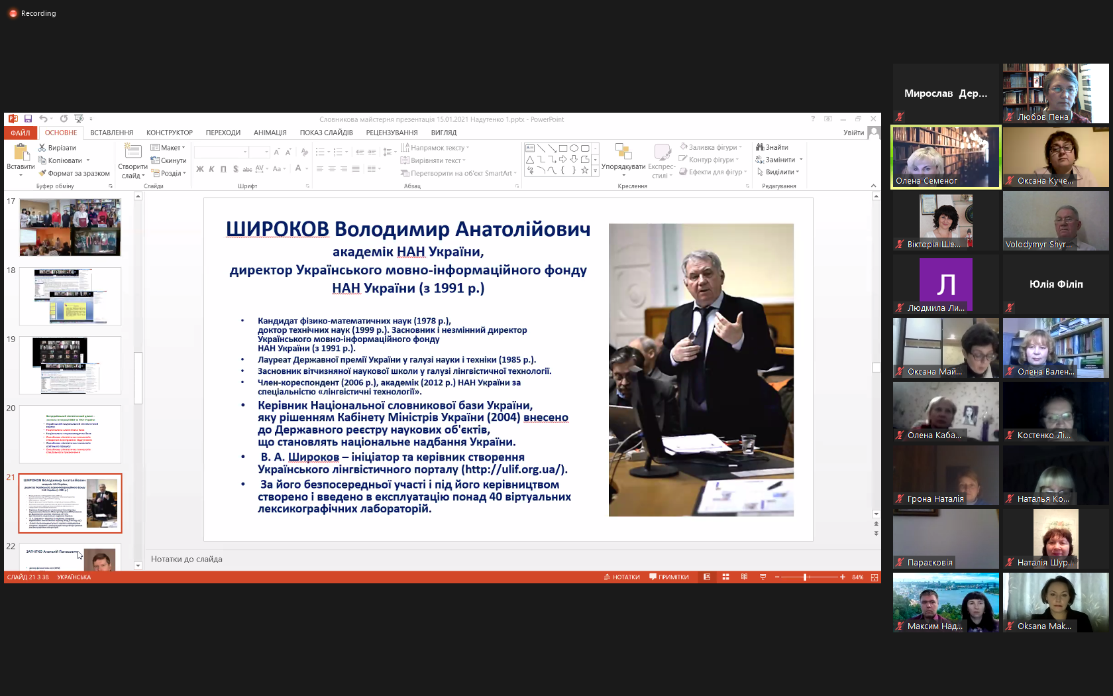Click the zoom slider handle
Image resolution: width=1113 pixels, height=696 pixels.
click(805, 577)
